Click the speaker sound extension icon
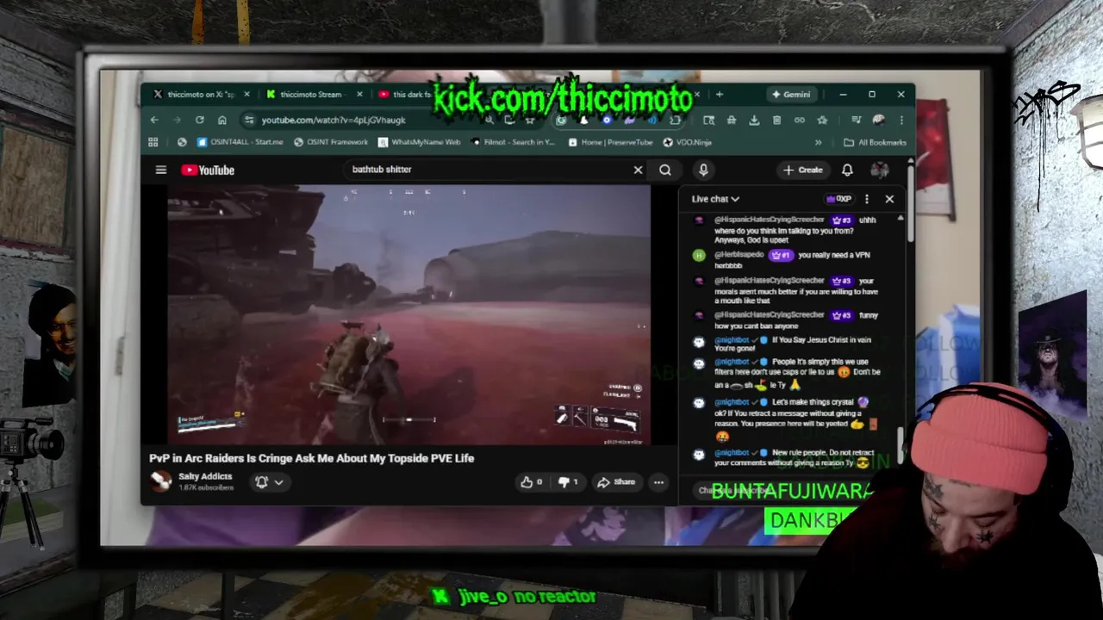Viewport: 1103px width, 620px height. click(x=651, y=121)
